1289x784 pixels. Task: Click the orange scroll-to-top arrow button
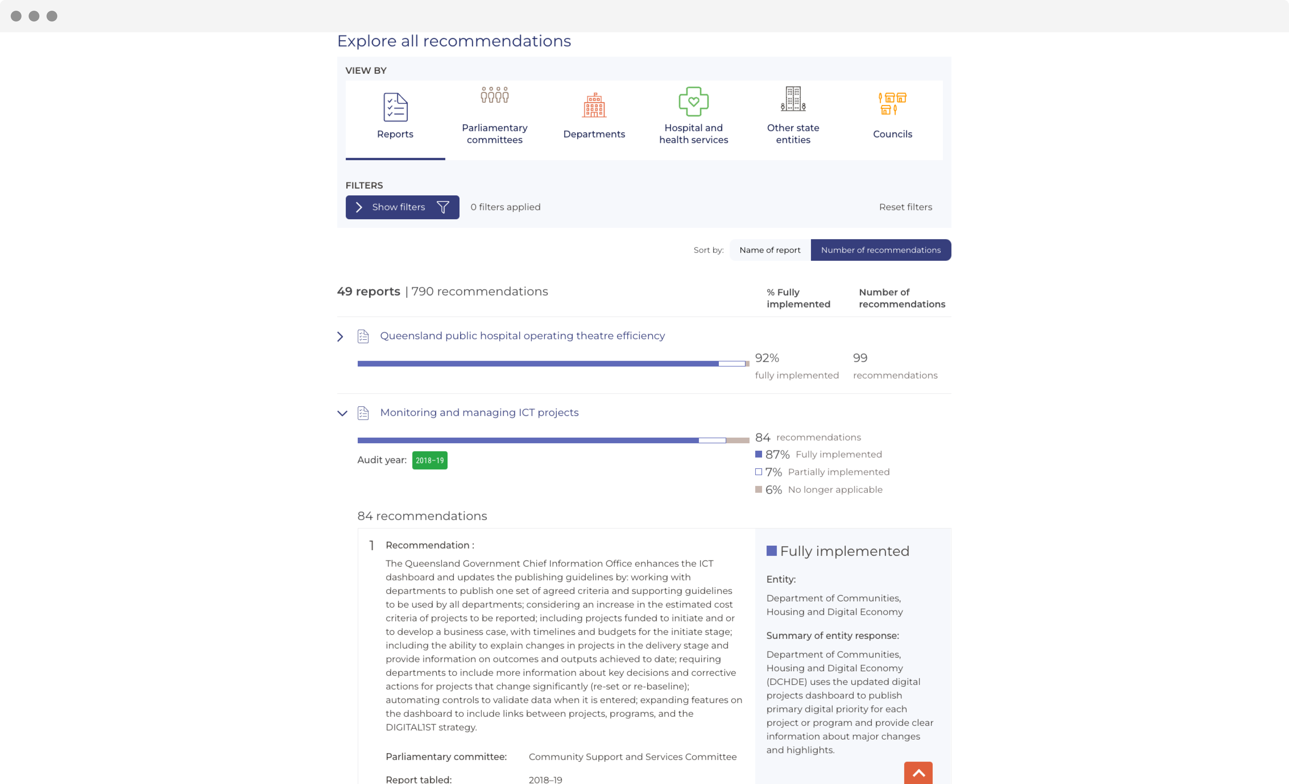(x=918, y=772)
